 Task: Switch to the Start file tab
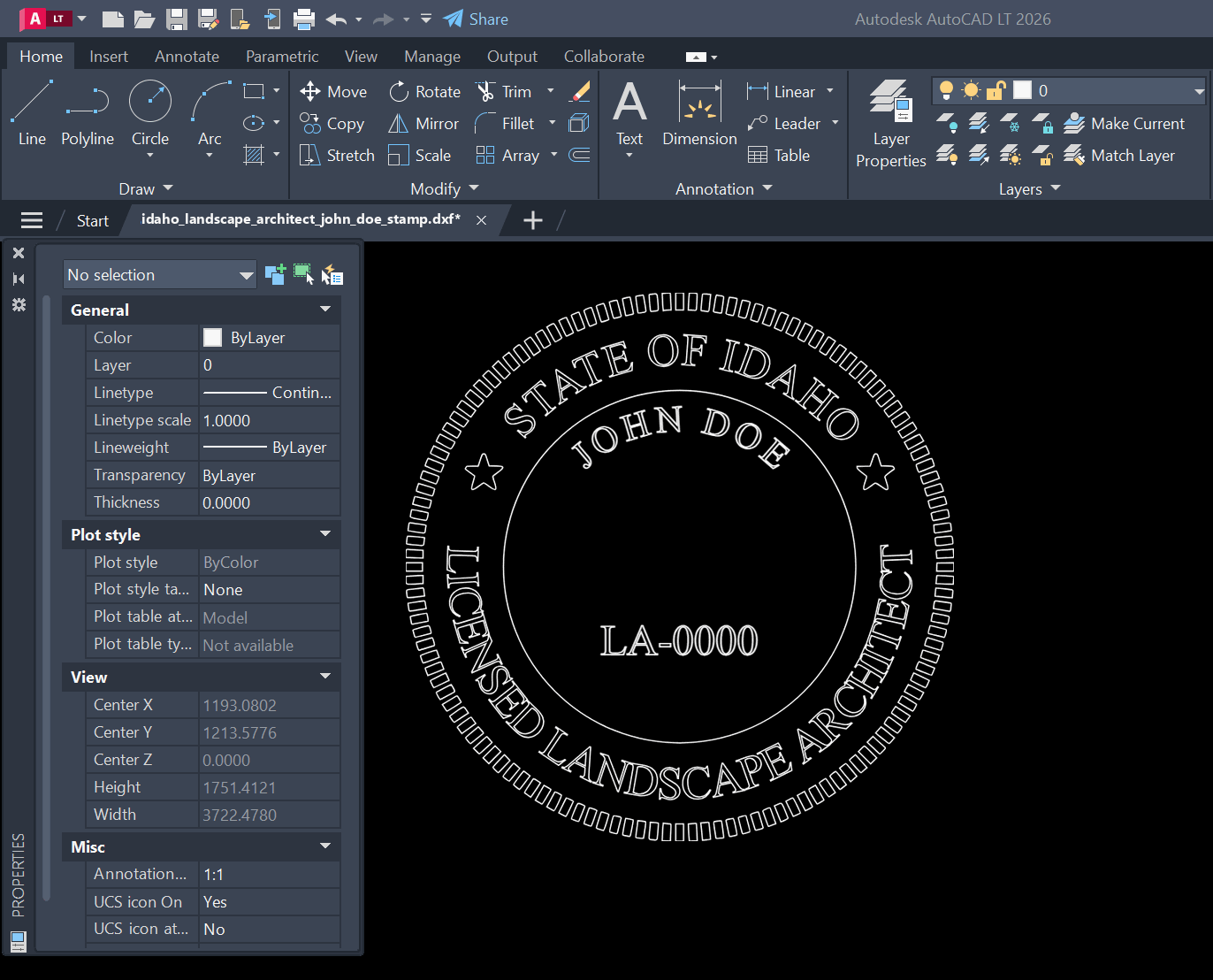(93, 220)
